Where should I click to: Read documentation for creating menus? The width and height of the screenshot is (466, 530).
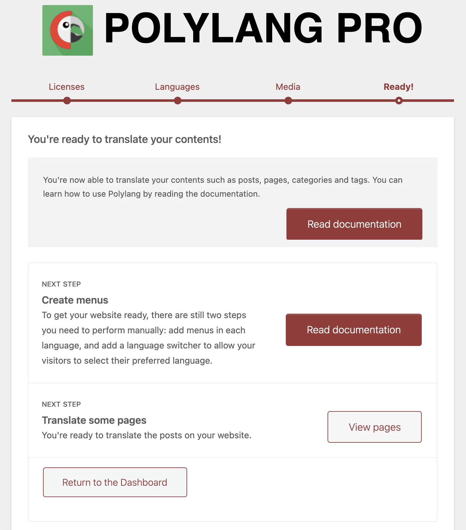tap(353, 330)
